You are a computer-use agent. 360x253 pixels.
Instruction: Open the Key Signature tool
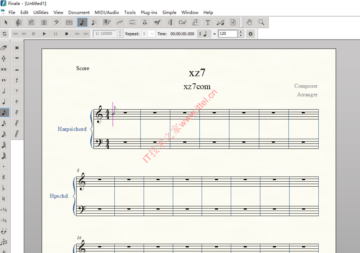coord(31,22)
